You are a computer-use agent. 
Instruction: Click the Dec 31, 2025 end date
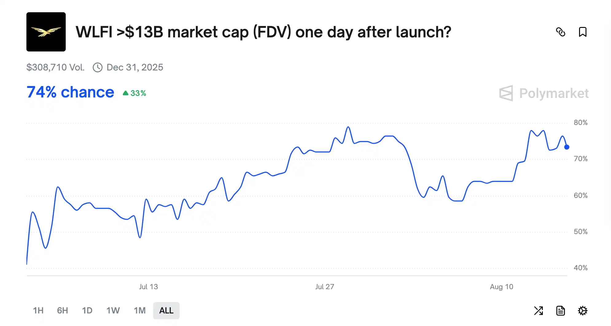pyautogui.click(x=135, y=67)
